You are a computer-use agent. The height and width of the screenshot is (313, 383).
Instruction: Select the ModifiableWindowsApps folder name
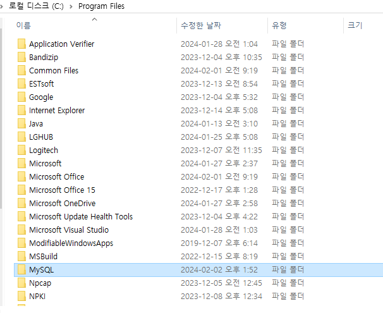[71, 243]
